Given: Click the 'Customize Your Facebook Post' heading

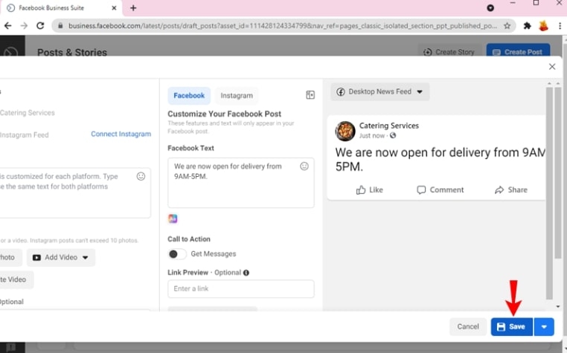Looking at the screenshot, I should (x=224, y=114).
